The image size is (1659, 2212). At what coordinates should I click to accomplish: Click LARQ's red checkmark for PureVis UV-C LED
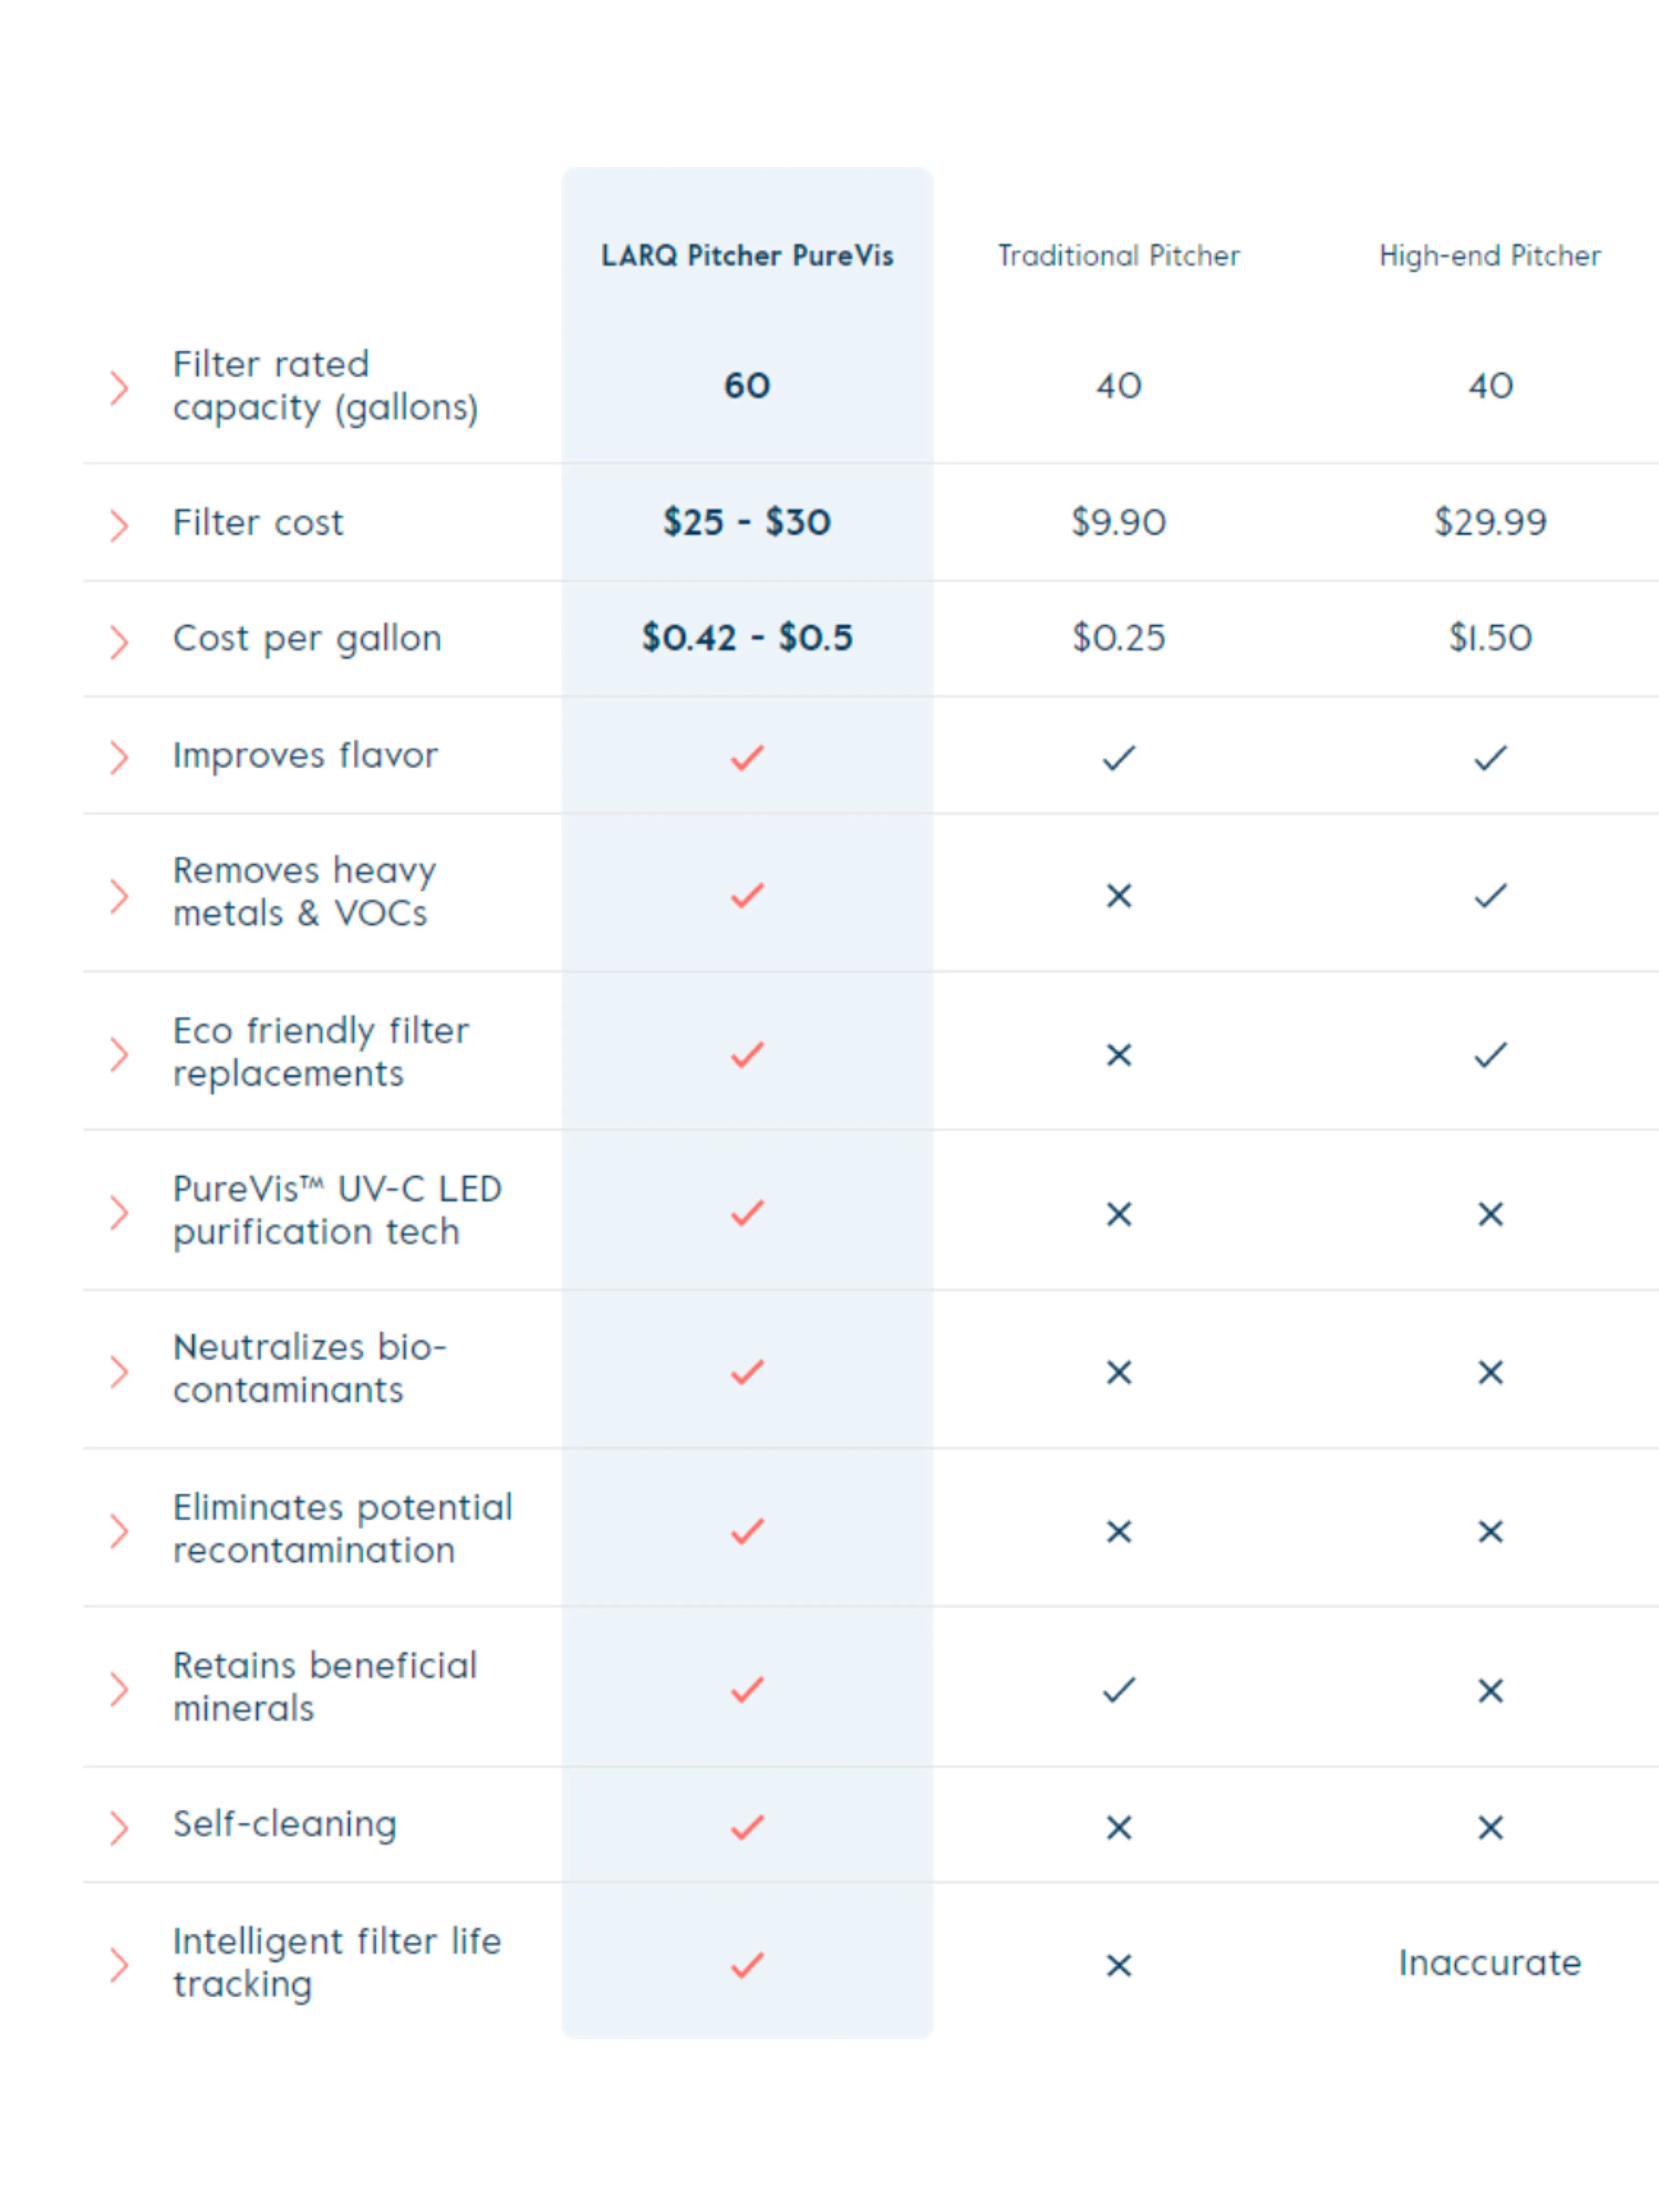747,1212
